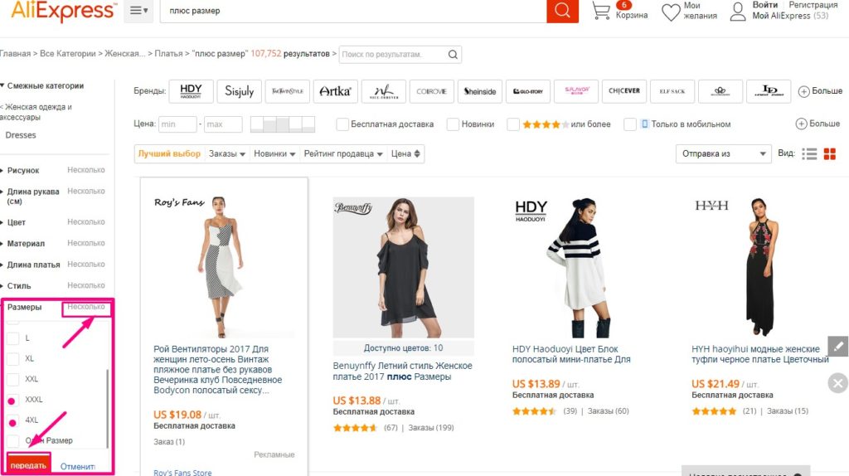
Task: Click the user account profile icon
Action: (x=738, y=12)
